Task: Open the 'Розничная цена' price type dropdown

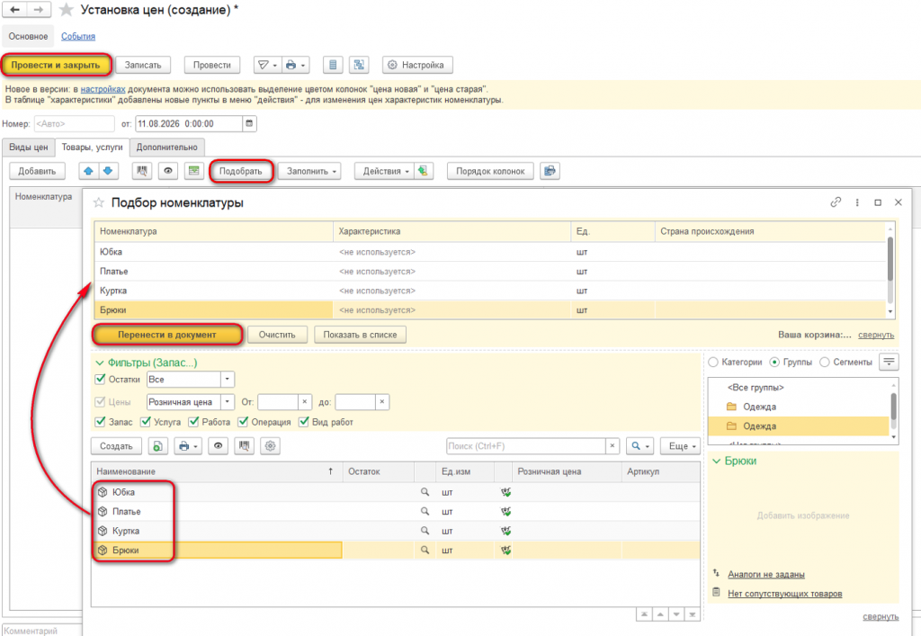Action: (x=228, y=402)
